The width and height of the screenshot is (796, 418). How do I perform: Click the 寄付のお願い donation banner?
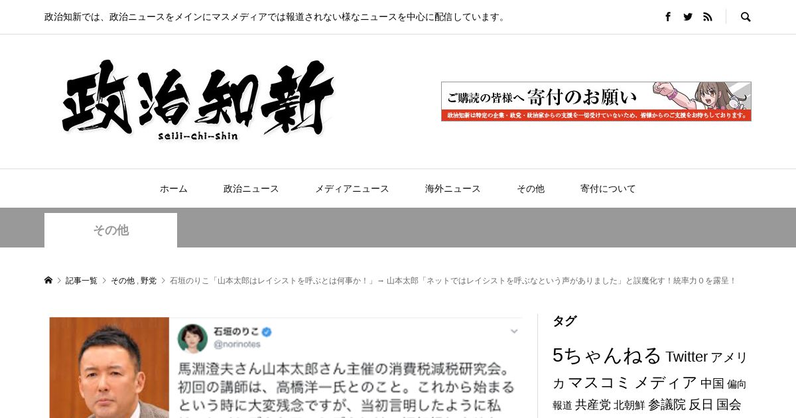click(x=596, y=102)
